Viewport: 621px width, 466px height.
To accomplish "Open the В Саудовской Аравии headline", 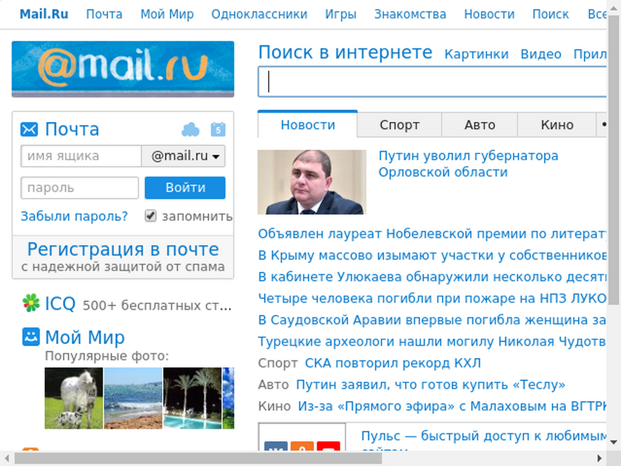I will point(432,320).
